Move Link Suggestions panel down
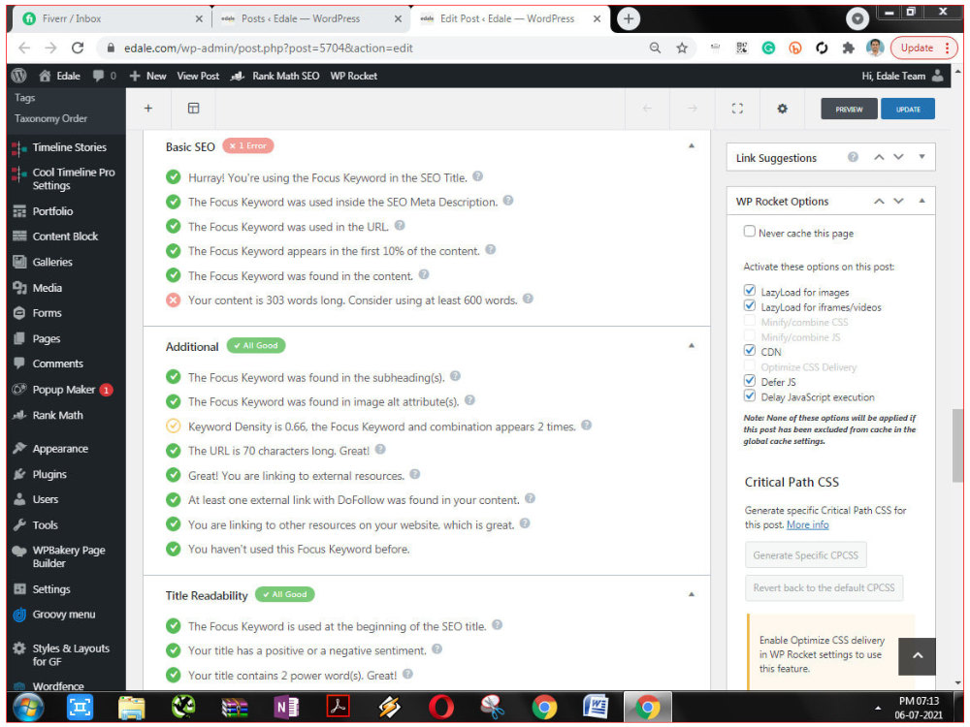This screenshot has width=970, height=727. point(899,157)
